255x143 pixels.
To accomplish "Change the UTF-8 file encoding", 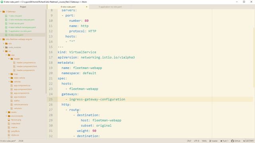I will click(196, 141).
